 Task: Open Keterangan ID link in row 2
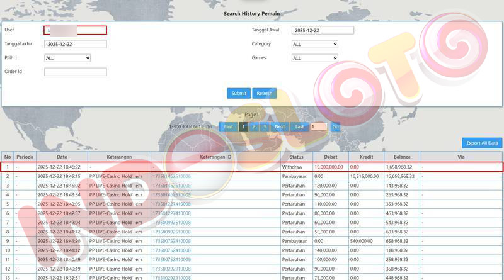[171, 176]
